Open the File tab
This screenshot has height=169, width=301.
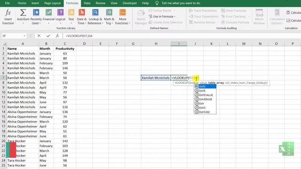pyautogui.click(x=8, y=3)
